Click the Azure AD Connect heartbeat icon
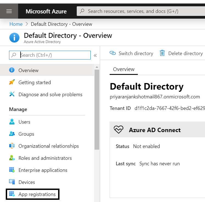The height and width of the screenshot is (202, 205). (118, 129)
